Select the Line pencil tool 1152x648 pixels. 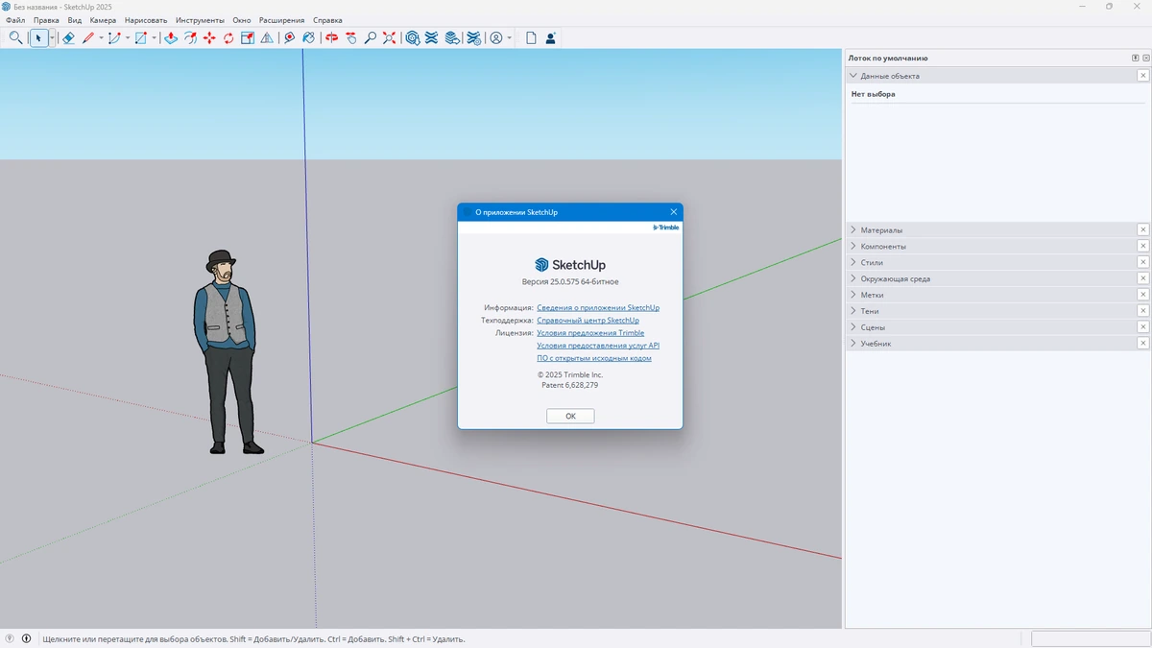88,38
